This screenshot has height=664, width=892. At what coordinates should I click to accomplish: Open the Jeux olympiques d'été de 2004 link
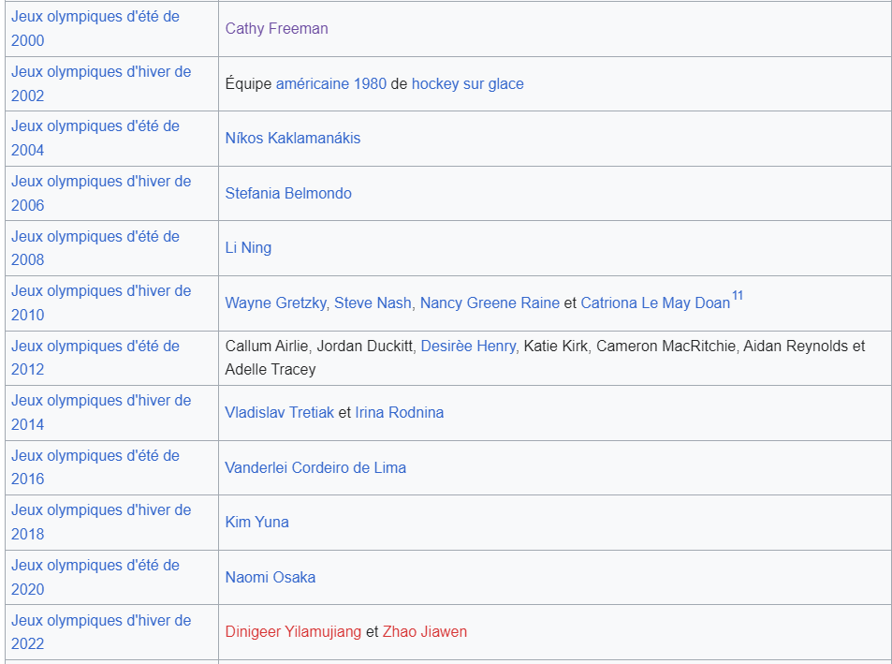tap(95, 139)
